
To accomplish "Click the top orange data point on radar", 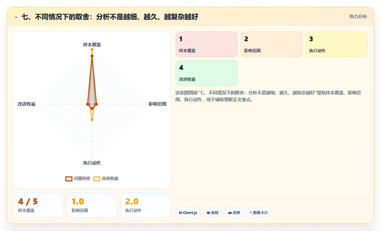I will click(x=92, y=49).
